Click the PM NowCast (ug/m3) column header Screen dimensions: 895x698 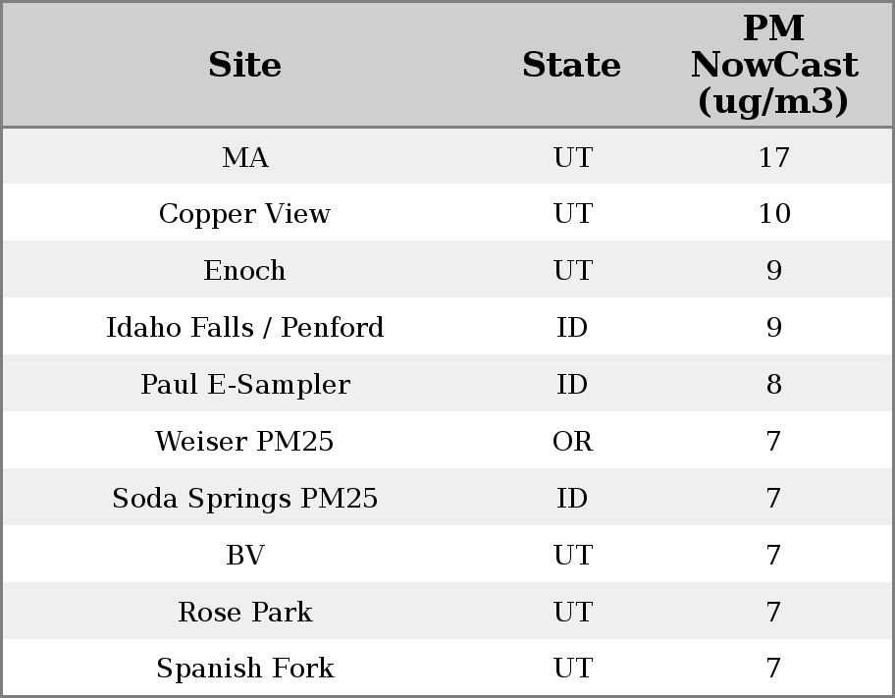(773, 65)
